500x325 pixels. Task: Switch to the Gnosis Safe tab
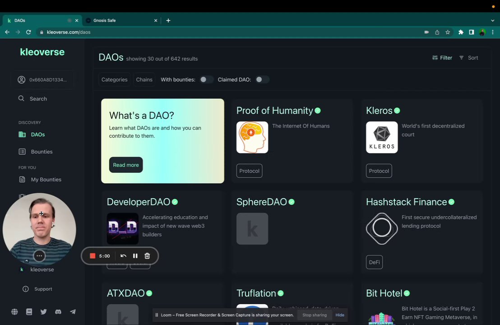click(x=121, y=20)
